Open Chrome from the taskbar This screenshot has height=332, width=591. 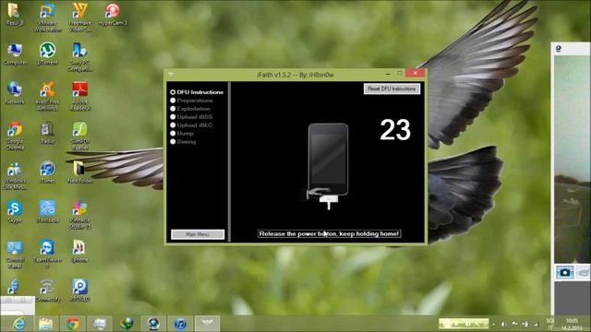(73, 324)
